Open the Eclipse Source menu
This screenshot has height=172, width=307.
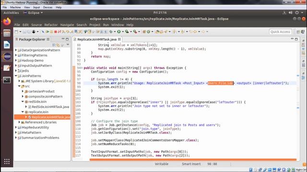tap(36, 25)
